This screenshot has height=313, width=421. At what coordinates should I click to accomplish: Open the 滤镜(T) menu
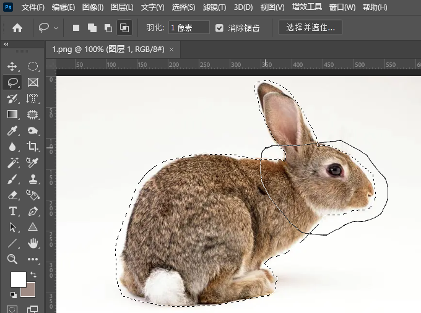214,7
